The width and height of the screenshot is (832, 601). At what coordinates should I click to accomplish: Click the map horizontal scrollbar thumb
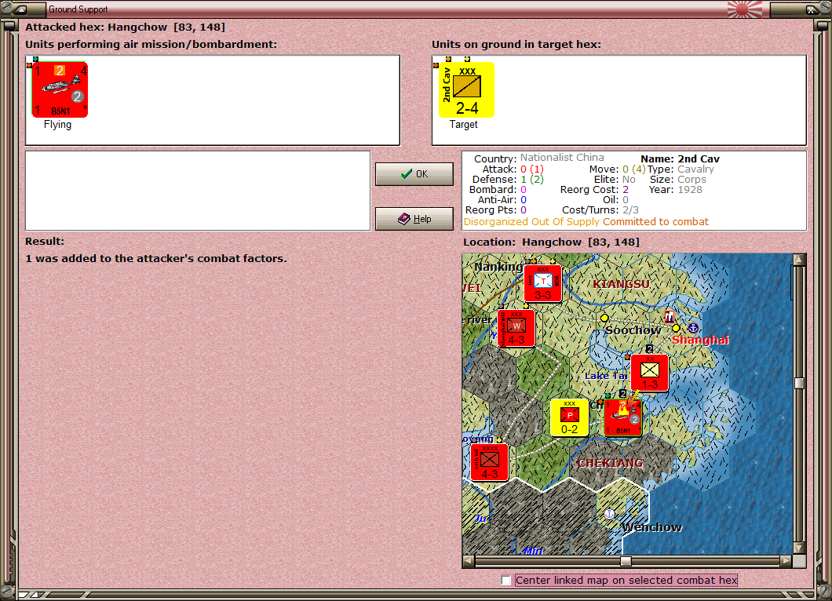pos(626,561)
